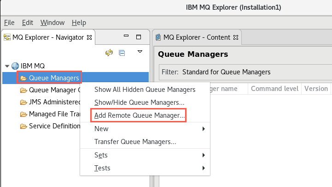Select Show/Hide Queue Managers option
Image resolution: width=332 pixels, height=187 pixels.
140,103
